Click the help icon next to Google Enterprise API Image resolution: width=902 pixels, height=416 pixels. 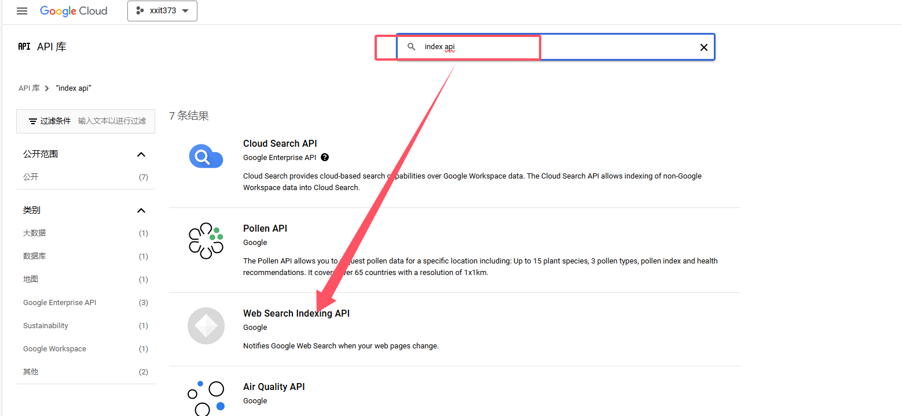pos(325,157)
